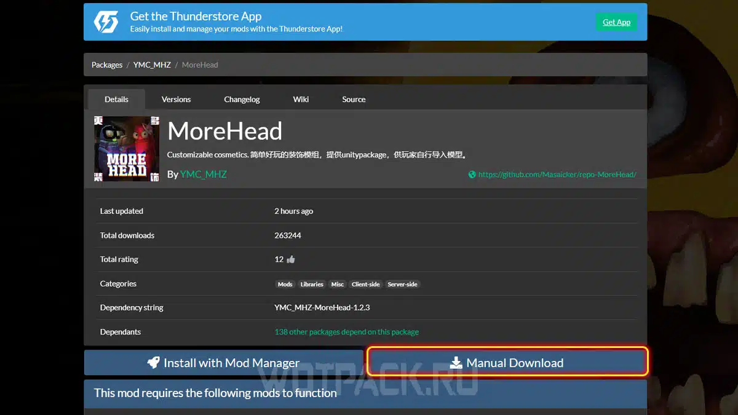Click the dependency string YMC_MHZ-MoreHead-1.2.3
Image resolution: width=738 pixels, height=415 pixels.
tap(322, 307)
